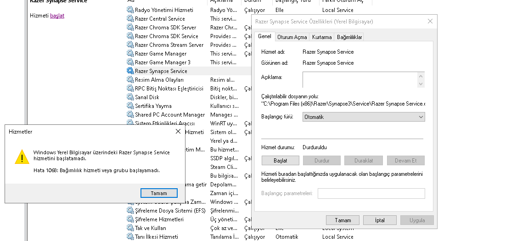Image resolution: width=511 pixels, height=241 pixels.
Task: Click the executable path text in properties
Action: pyautogui.click(x=343, y=104)
